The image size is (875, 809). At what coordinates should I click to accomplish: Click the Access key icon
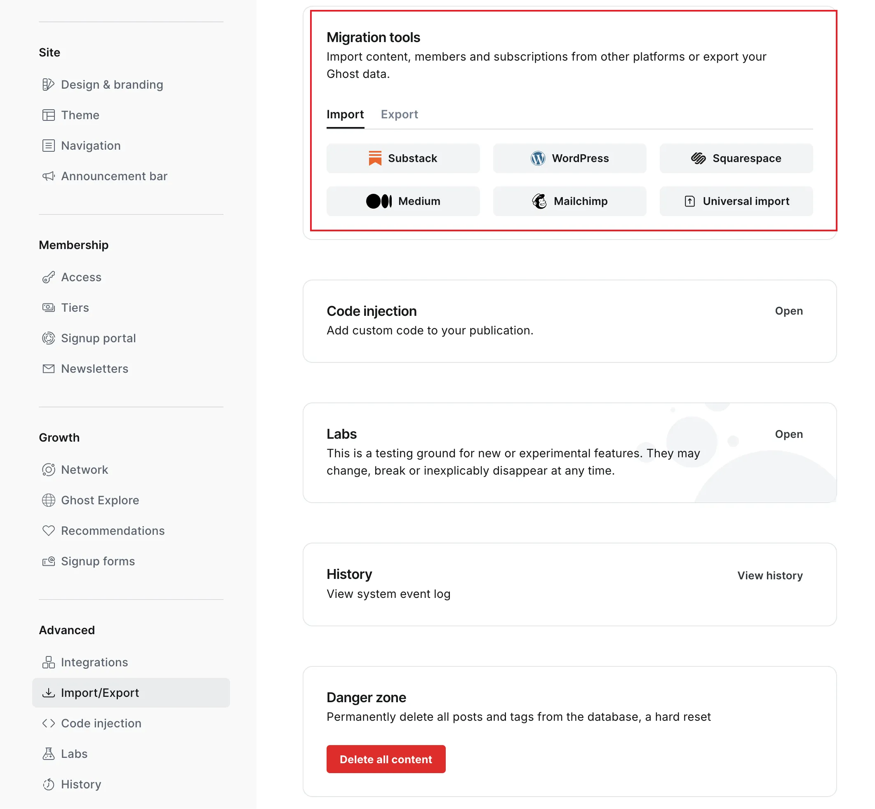pyautogui.click(x=48, y=277)
